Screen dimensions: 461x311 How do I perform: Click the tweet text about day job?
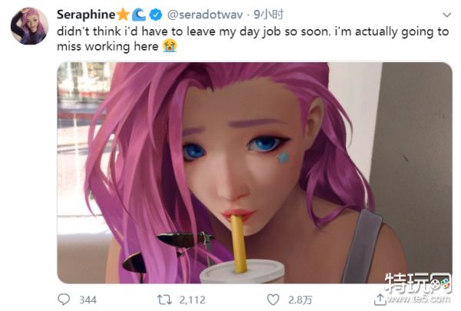click(253, 39)
